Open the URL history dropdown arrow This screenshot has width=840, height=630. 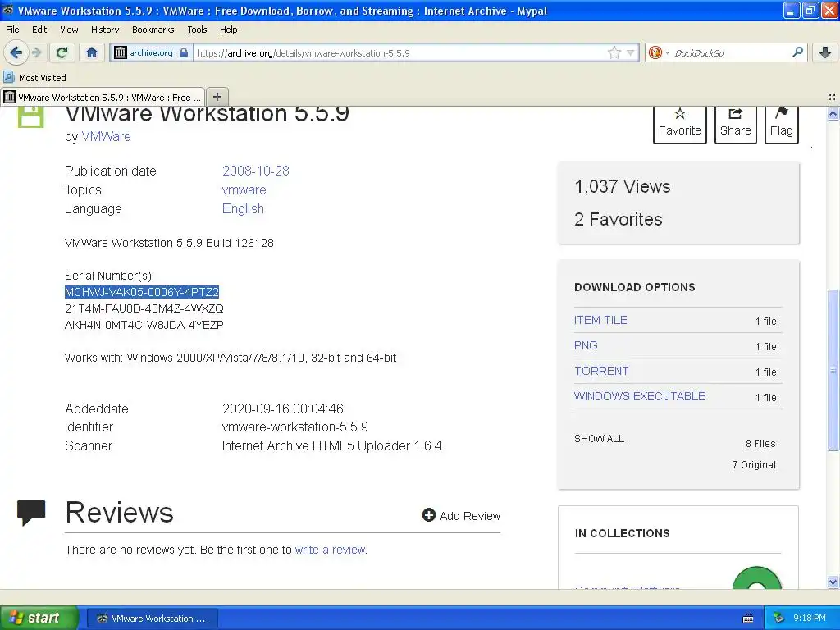[631, 52]
